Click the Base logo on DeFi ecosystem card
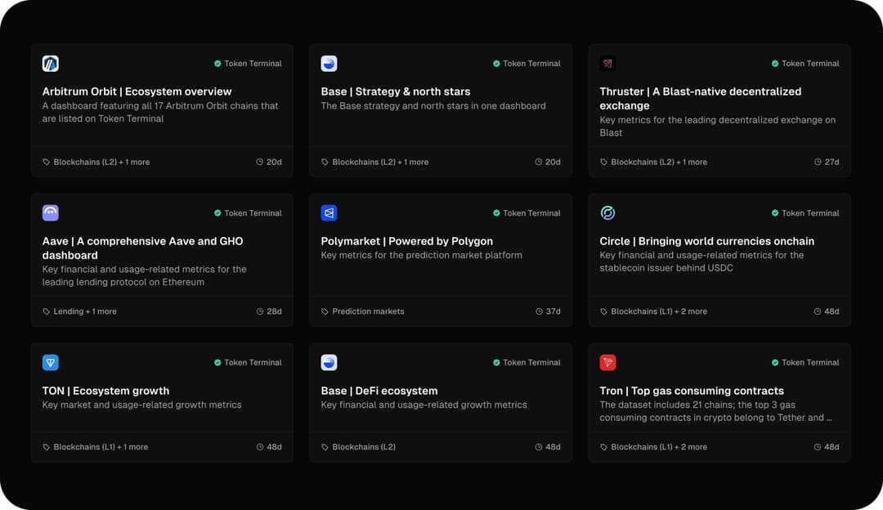Viewport: 883px width, 510px height. pos(329,363)
